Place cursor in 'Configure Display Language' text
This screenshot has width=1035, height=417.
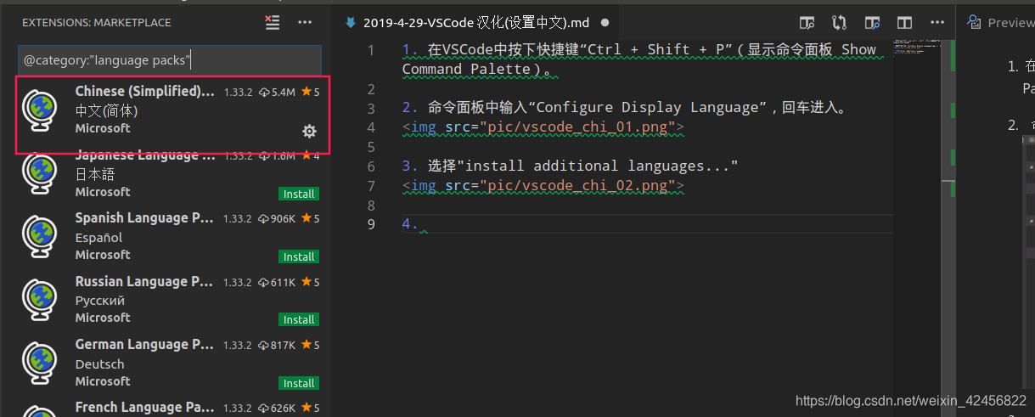point(646,108)
